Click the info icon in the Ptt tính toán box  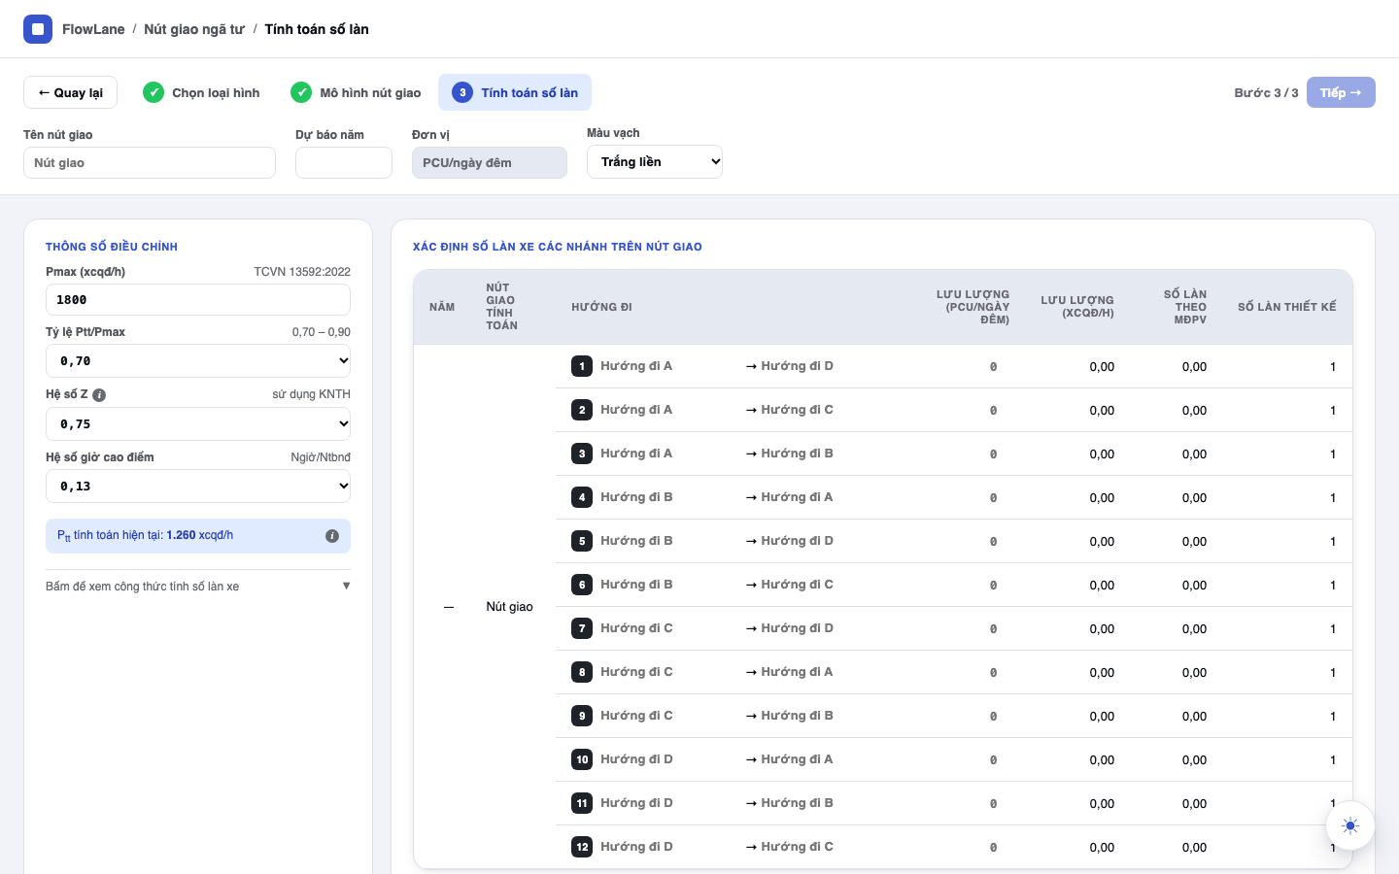point(332,536)
